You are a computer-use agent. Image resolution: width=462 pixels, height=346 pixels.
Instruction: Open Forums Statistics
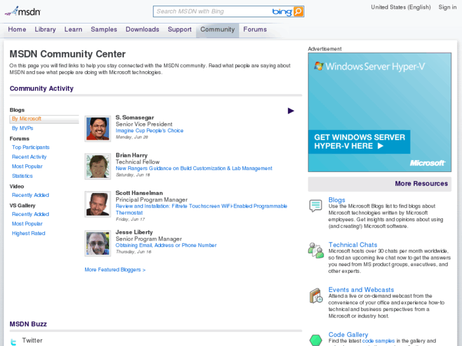[x=22, y=176]
